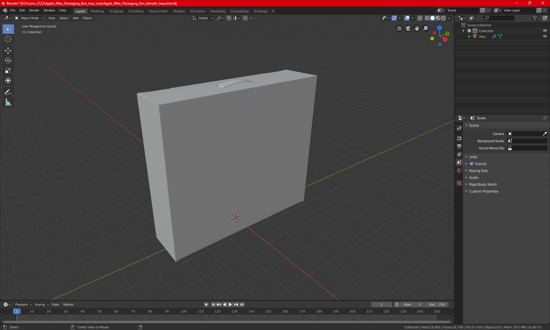Screen dimensions: 550x330
Task: Click the iMac mesh data icon
Action: (x=500, y=36)
